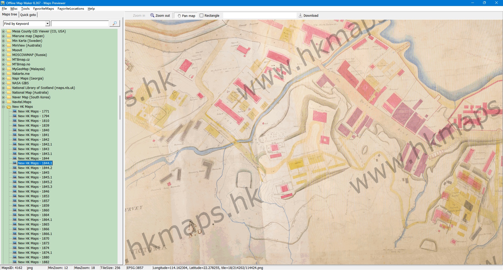This screenshot has width=503, height=270.
Task: Click the Zoom out magnifier icon
Action: (x=152, y=15)
